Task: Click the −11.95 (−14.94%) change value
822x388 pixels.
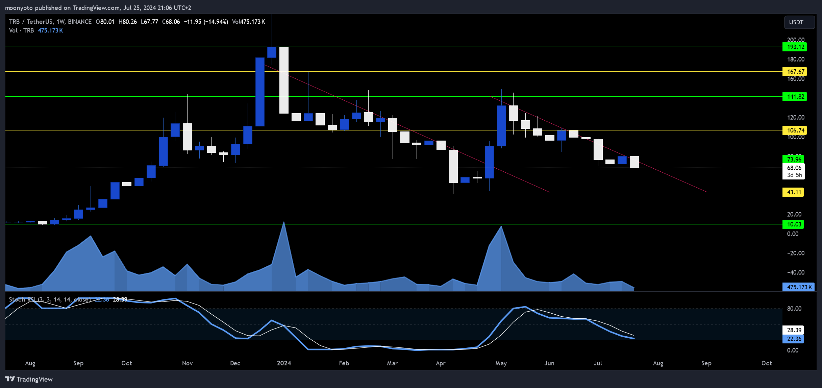Action: [206, 22]
